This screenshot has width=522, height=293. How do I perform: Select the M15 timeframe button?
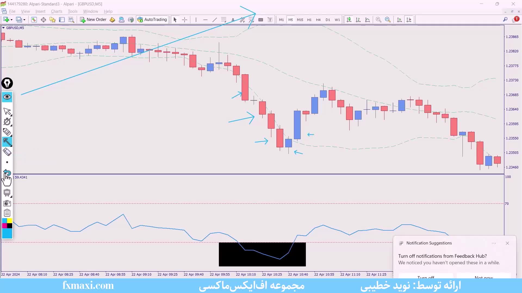click(300, 20)
